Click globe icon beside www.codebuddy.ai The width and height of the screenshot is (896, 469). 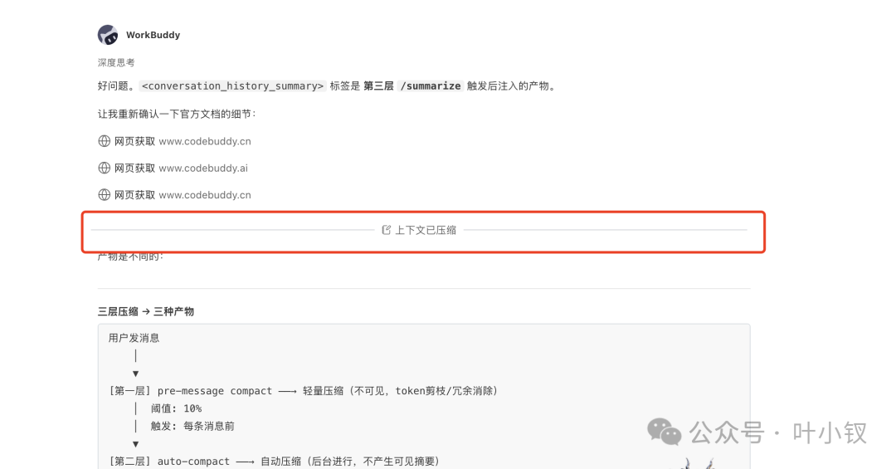click(x=104, y=169)
